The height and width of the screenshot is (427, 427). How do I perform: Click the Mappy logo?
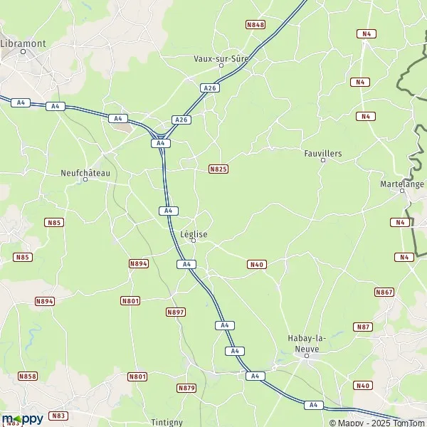coord(23,419)
